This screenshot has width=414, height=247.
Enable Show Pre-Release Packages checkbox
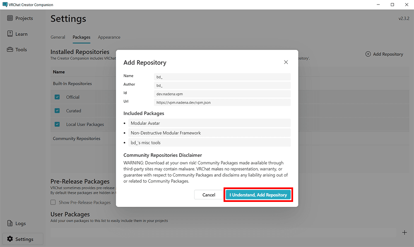click(53, 202)
